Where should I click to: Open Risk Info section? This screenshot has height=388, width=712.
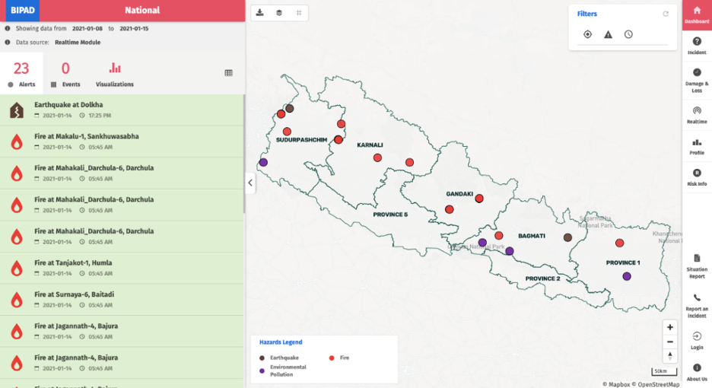coord(697,177)
